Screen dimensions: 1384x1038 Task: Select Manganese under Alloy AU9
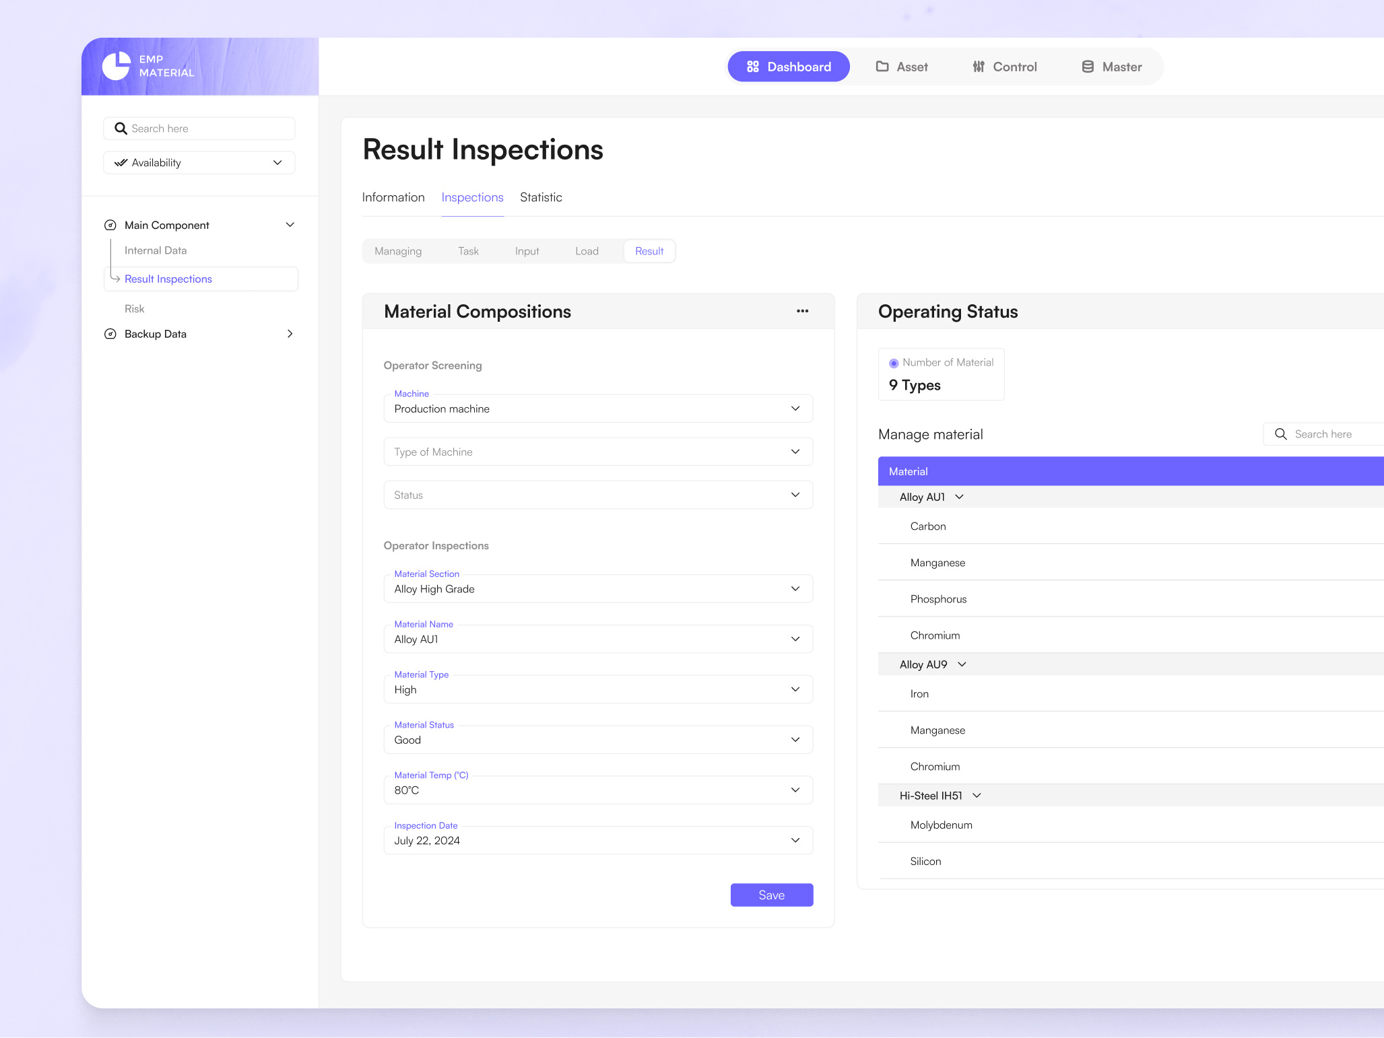click(1131, 730)
